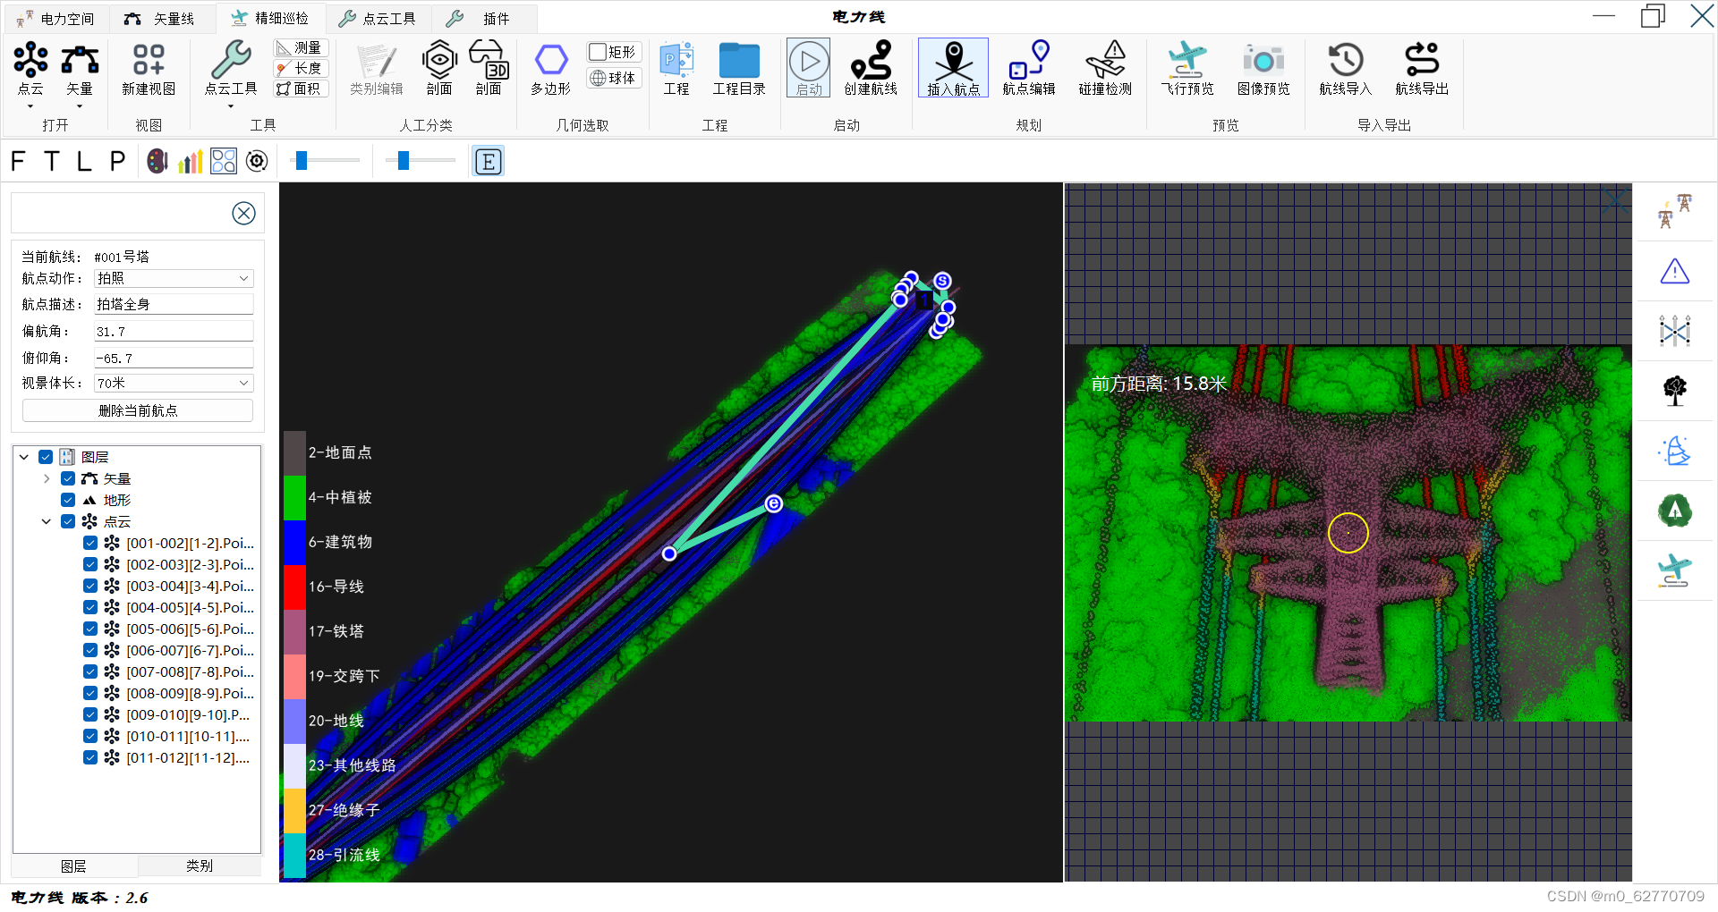Select the 测量 measure tool
Screen dimensions: 1718x912
click(302, 47)
